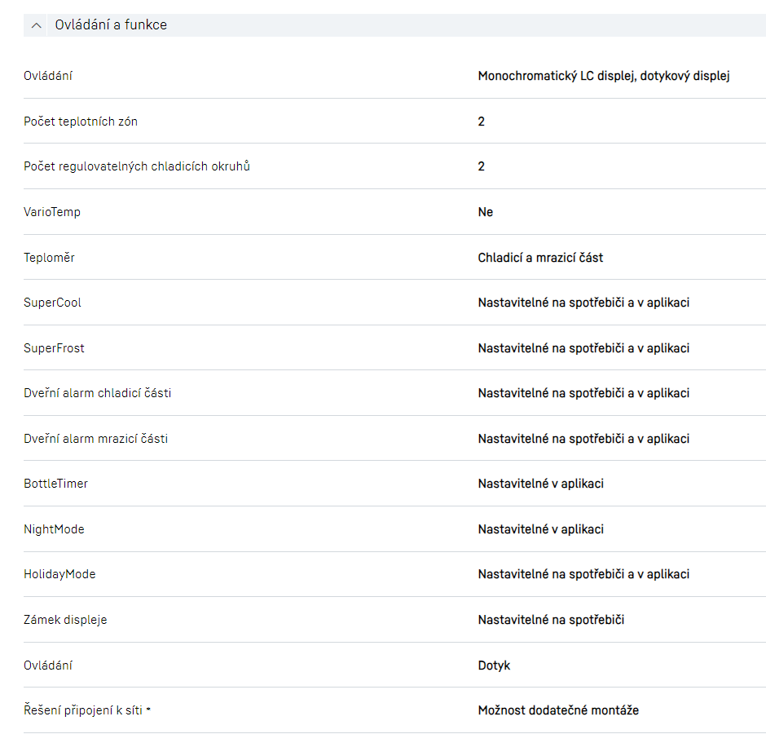Click Počet regulovatelných chladicích okruhů row label

pyautogui.click(x=137, y=166)
